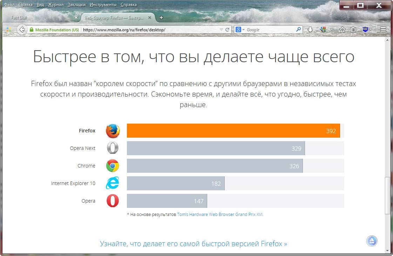
Task: Open the Вид menu
Action: pyautogui.click(x=40, y=5)
